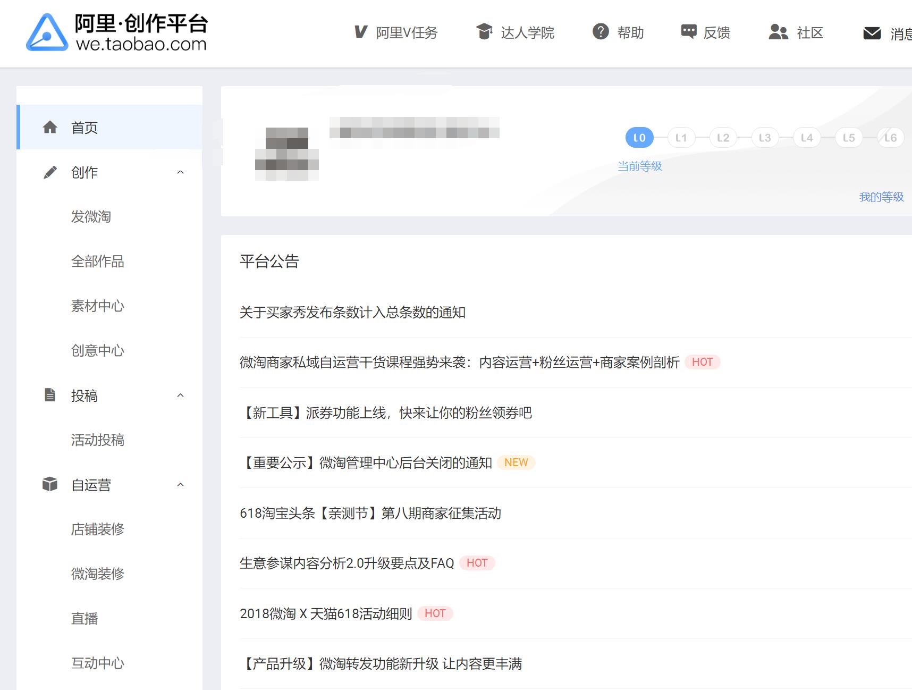Open help via the question mark icon
Image resolution: width=912 pixels, height=690 pixels.
pyautogui.click(x=600, y=32)
